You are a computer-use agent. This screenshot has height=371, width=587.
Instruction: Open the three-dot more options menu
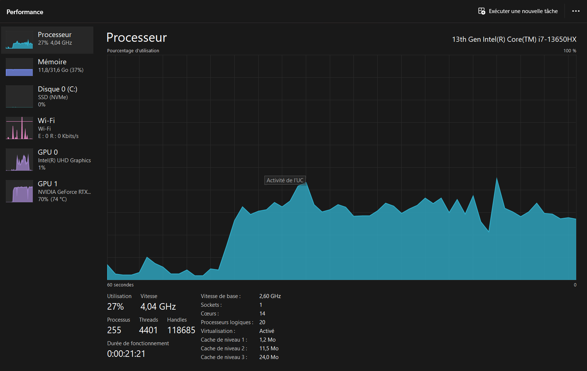point(576,11)
